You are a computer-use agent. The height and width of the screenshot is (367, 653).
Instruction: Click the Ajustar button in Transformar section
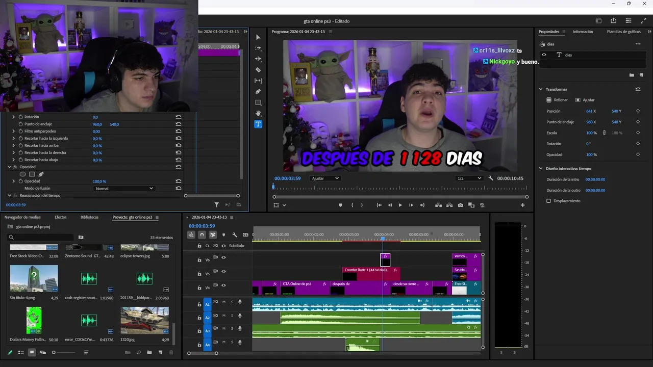[x=585, y=100]
